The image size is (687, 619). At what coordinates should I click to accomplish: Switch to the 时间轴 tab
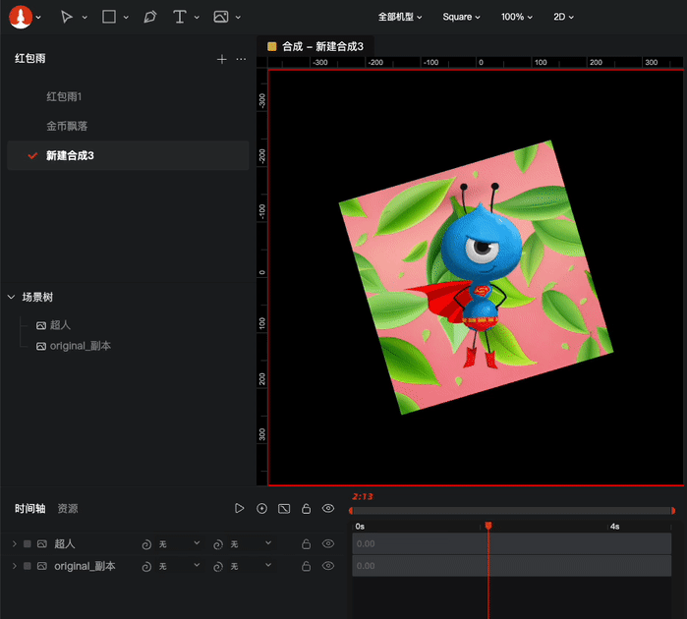coord(29,508)
